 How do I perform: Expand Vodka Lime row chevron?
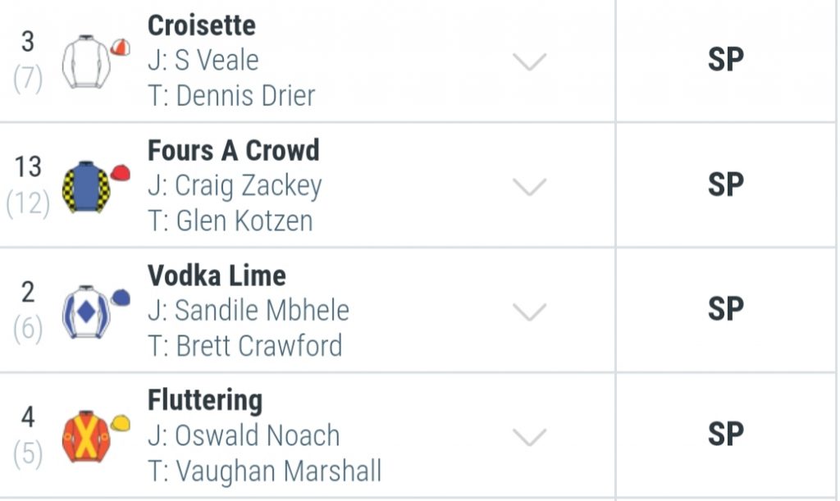[x=529, y=312]
